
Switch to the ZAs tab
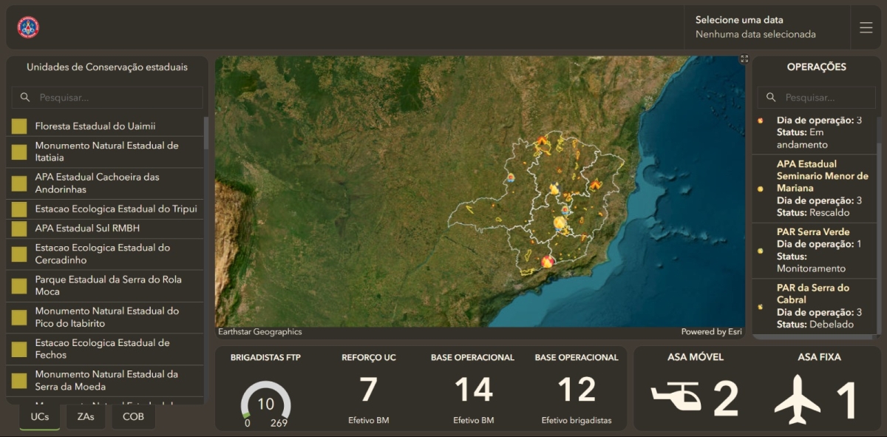86,416
